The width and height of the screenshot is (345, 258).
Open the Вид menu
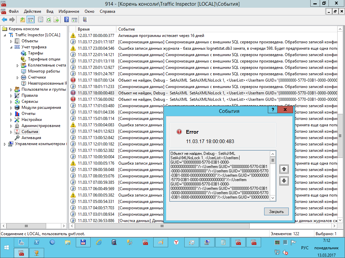coord(50,11)
